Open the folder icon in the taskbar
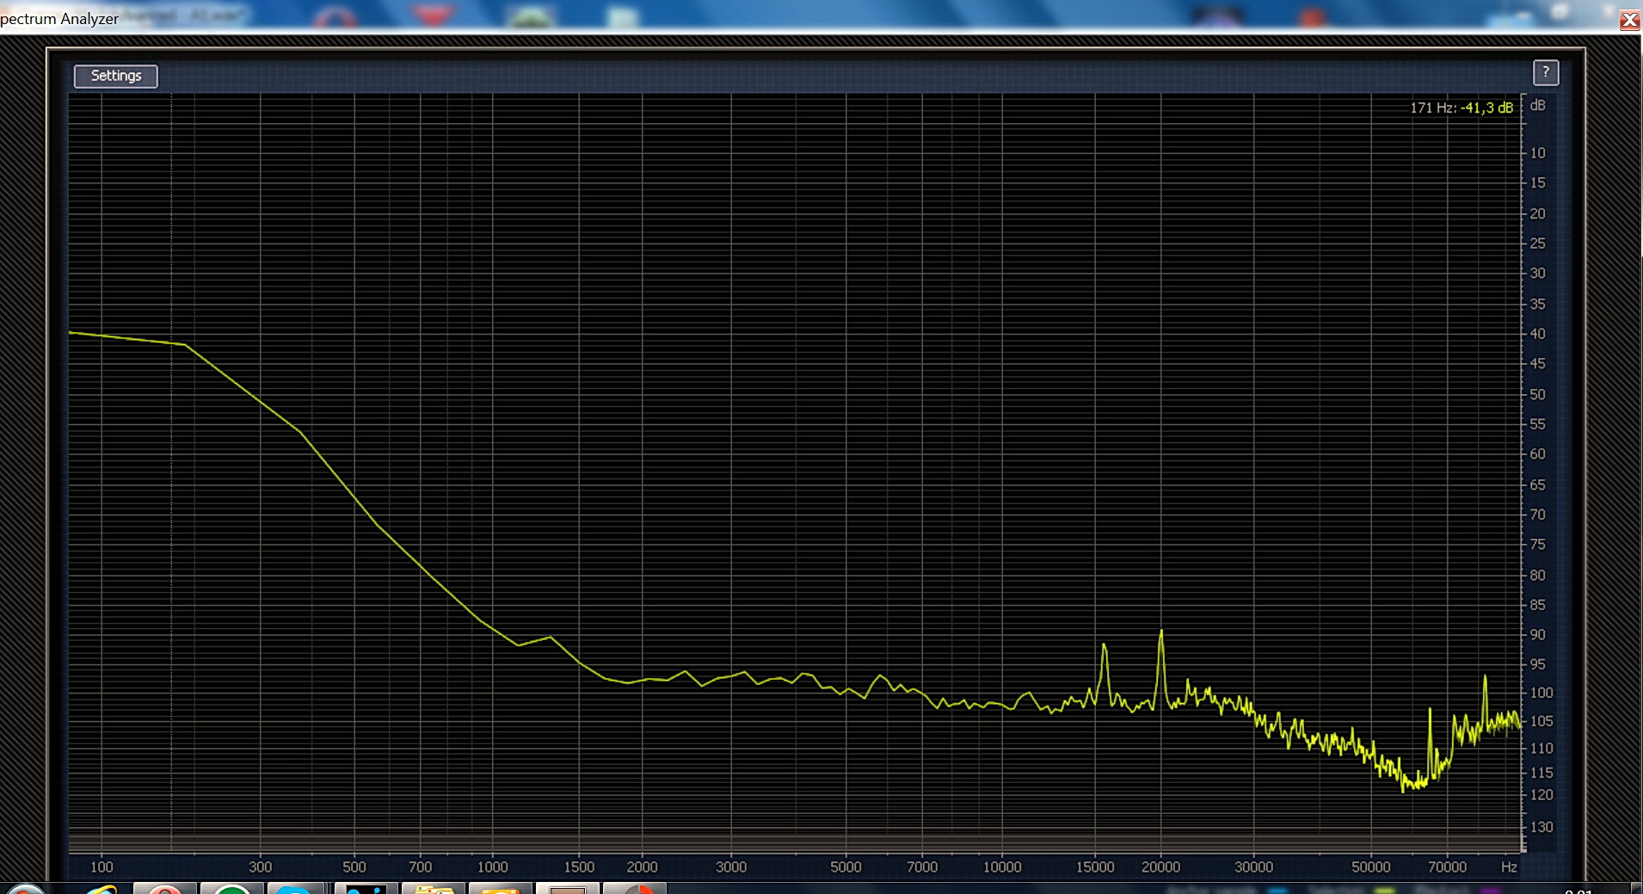1643x894 pixels. tap(434, 889)
